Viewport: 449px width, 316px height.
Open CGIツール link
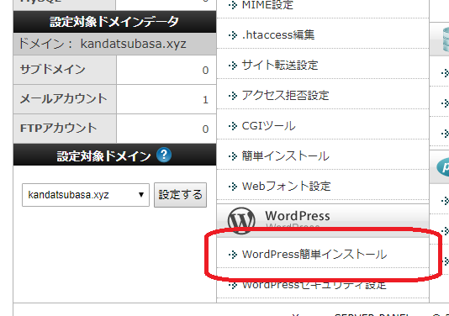click(x=268, y=126)
